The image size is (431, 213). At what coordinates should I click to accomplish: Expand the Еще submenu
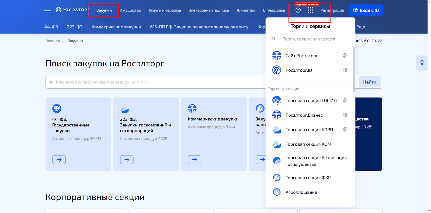click(361, 27)
